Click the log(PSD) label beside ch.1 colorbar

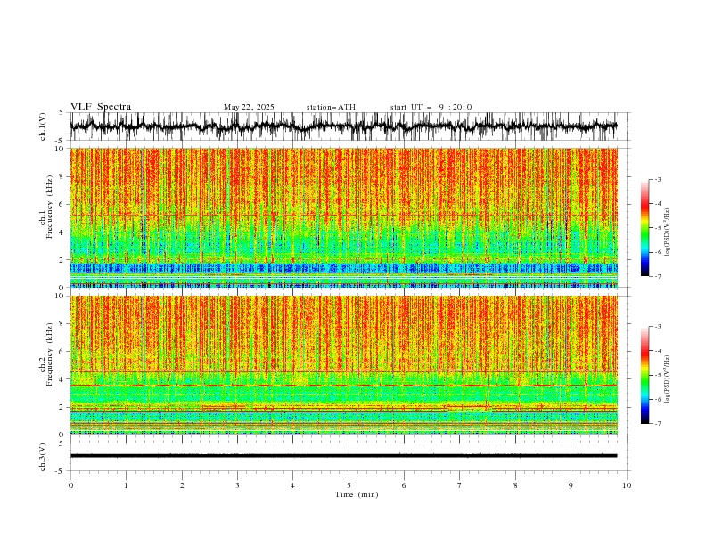pyautogui.click(x=668, y=232)
